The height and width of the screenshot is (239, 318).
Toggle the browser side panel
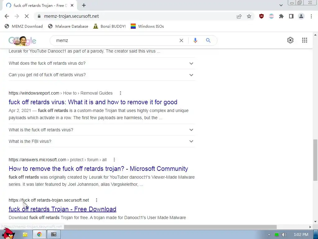coord(291,16)
